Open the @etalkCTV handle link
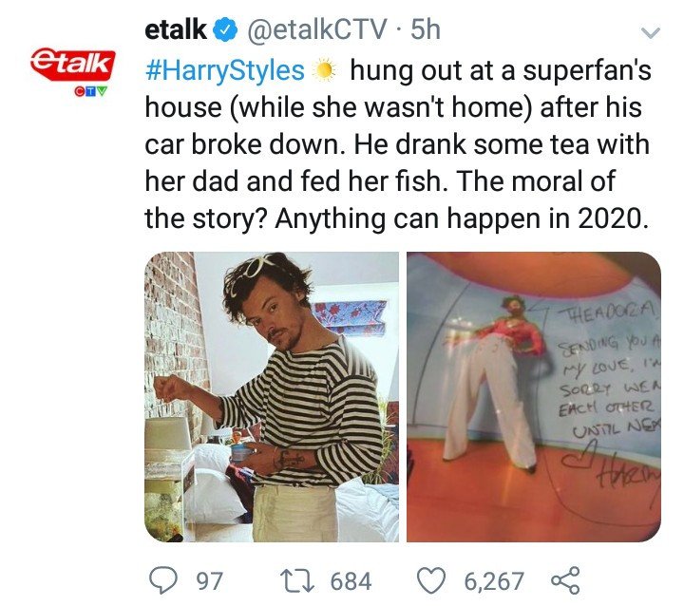 (x=317, y=29)
